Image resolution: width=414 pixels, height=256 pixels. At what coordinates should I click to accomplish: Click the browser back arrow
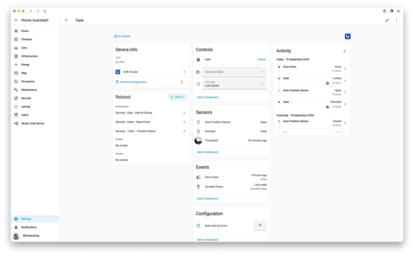31,11
